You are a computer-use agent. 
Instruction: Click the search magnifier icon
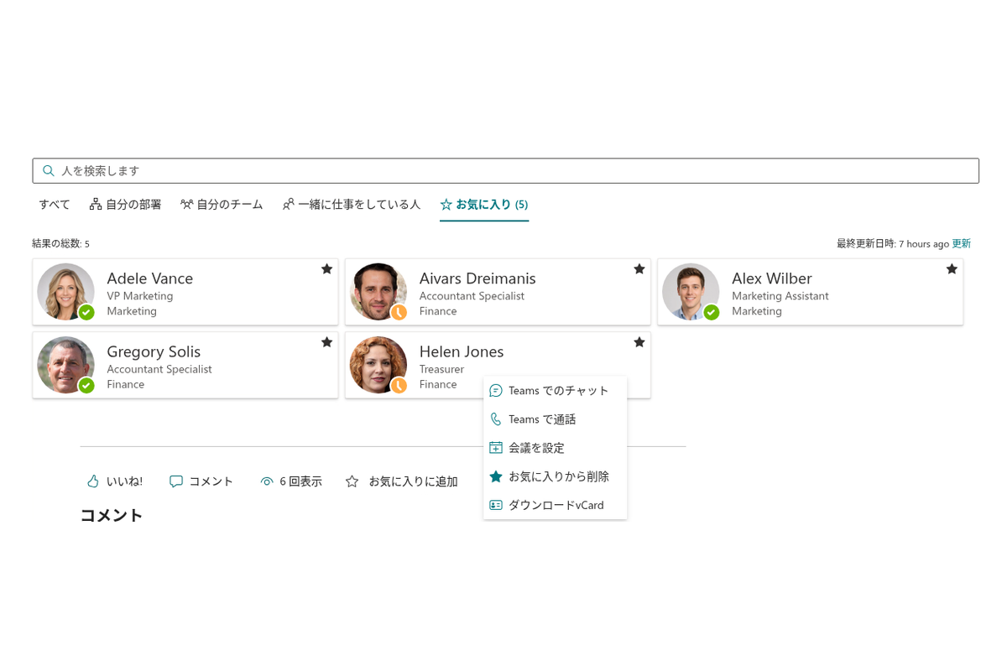[x=49, y=170]
